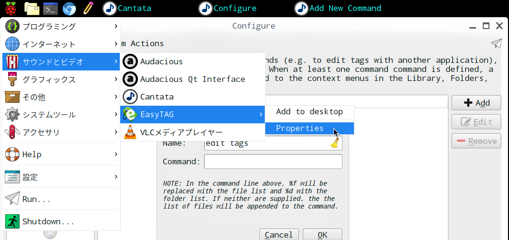Launch Cantata from the submenu
This screenshot has height=240, width=509.
[193, 97]
